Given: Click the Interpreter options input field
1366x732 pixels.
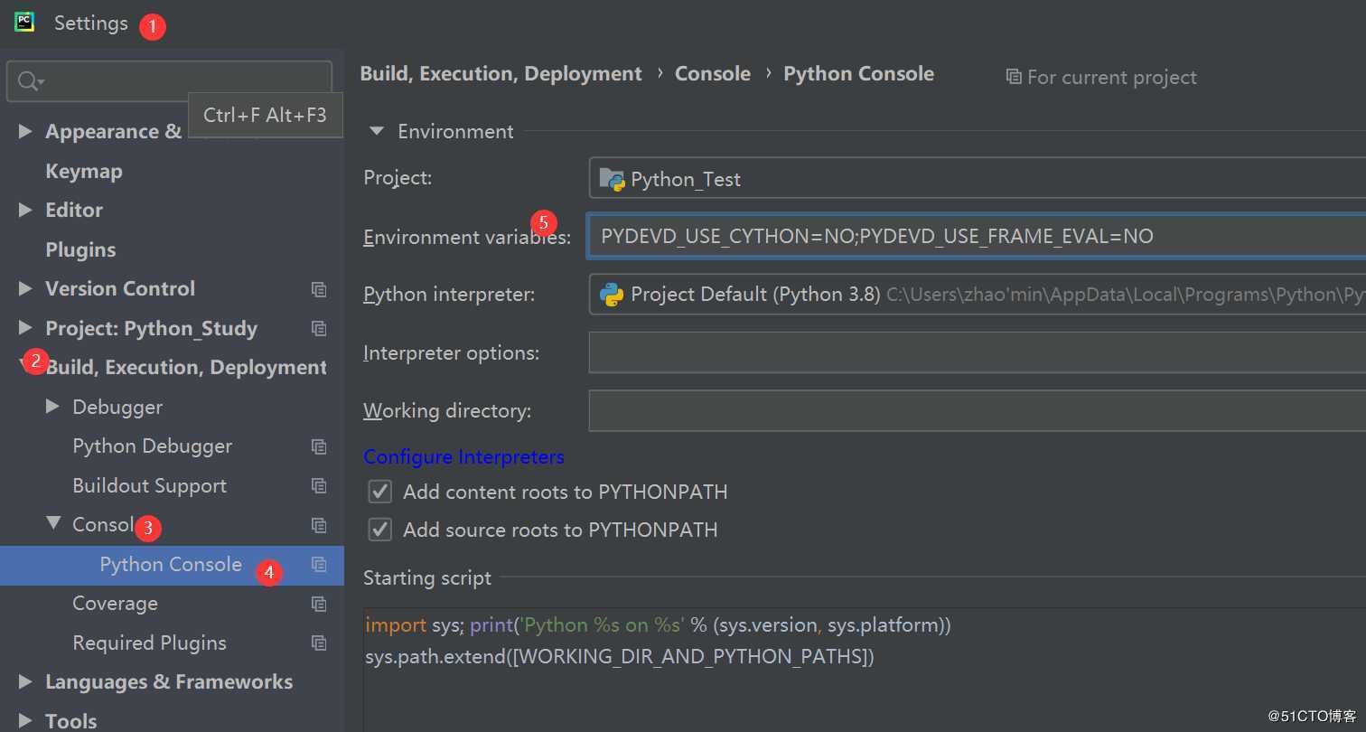Looking at the screenshot, I should coord(978,352).
